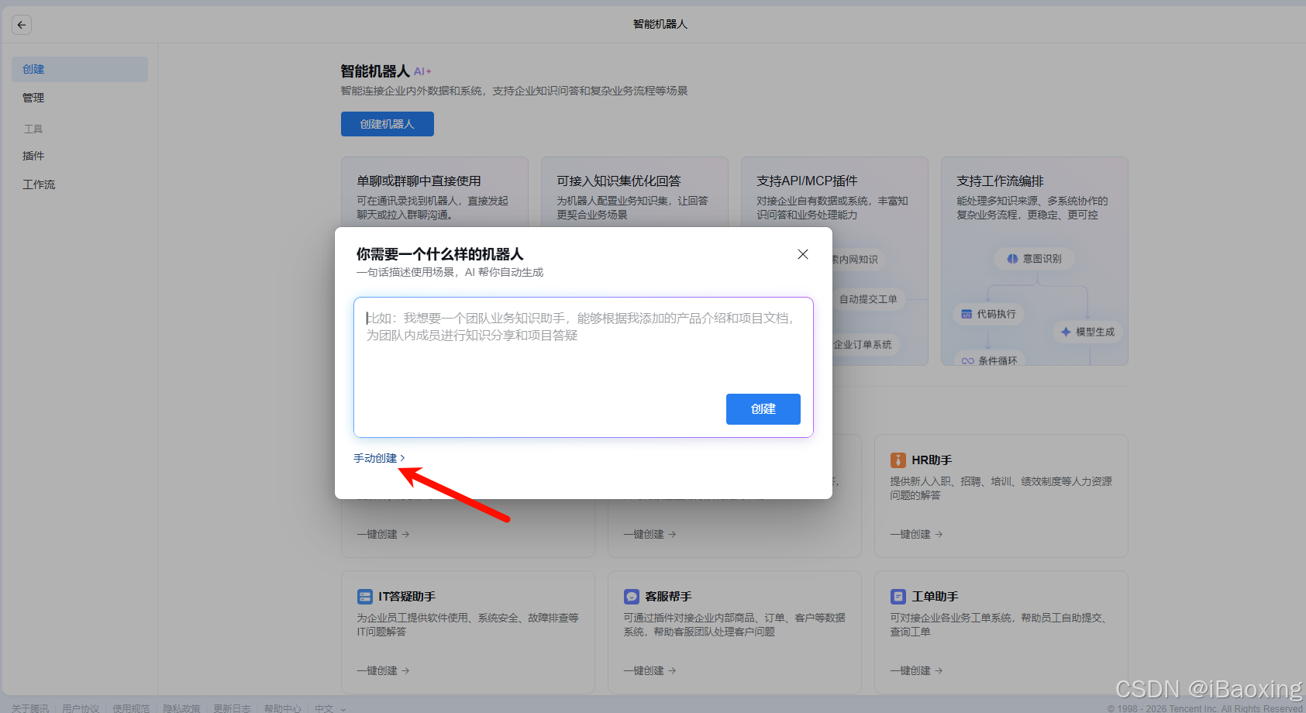Click the 工单助手 blue app icon
Screen dimensions: 1306x713
point(898,596)
